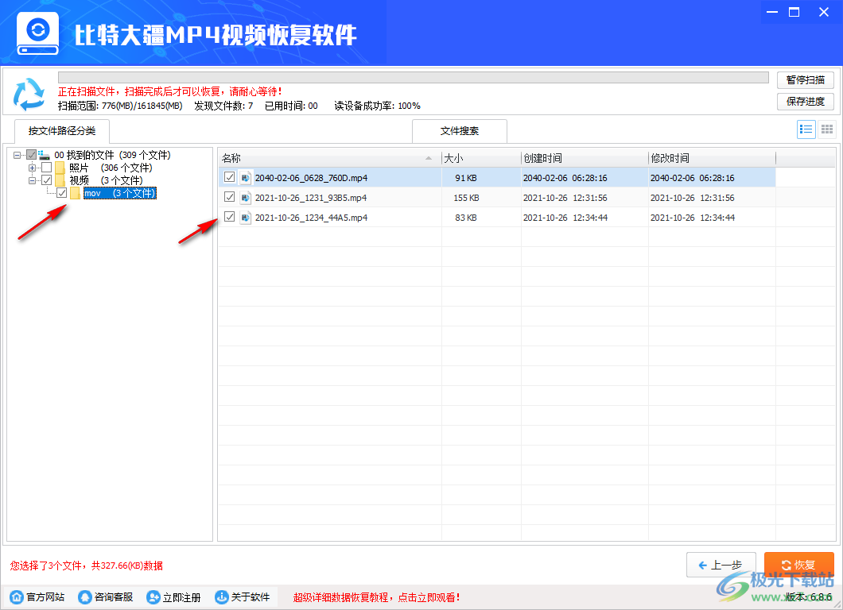Open the 按文件路径分类 tab
This screenshot has width=843, height=610.
point(62,131)
